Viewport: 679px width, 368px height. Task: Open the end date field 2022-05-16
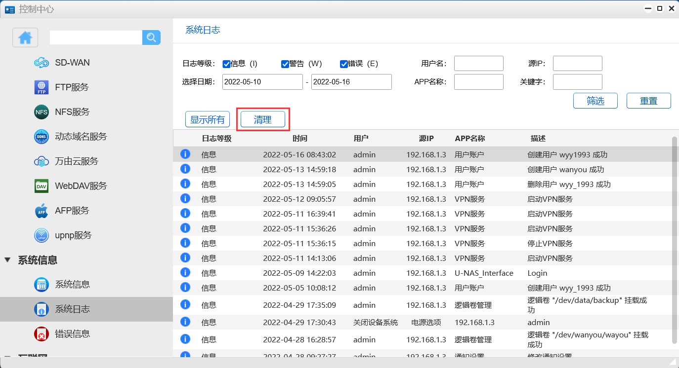click(x=351, y=82)
